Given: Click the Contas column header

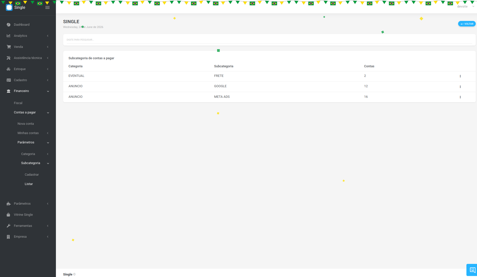Looking at the screenshot, I should pyautogui.click(x=369, y=66).
